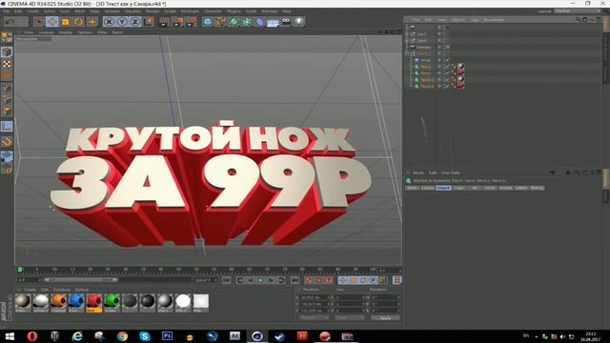Image resolution: width=610 pixels, height=343 pixels.
Task: Open Photoshop from the Windows taskbar
Action: [x=168, y=336]
